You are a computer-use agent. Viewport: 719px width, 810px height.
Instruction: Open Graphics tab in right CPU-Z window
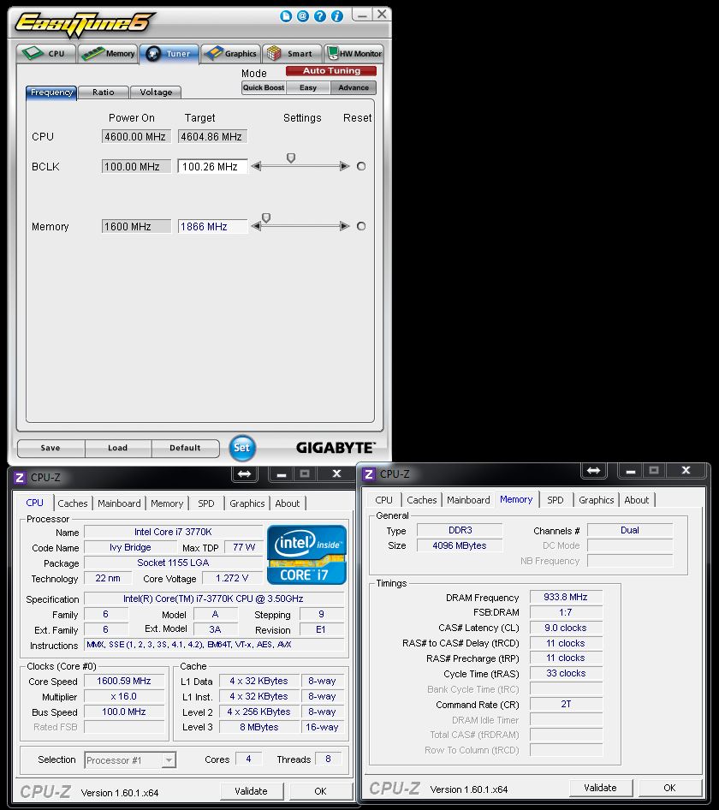point(596,500)
